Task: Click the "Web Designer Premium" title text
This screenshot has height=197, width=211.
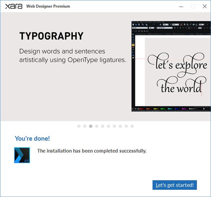Action: click(x=48, y=6)
